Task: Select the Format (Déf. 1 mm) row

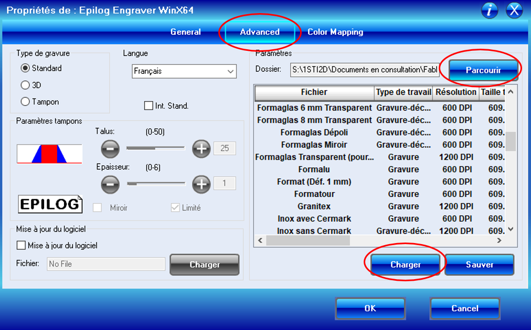Action: (380, 182)
